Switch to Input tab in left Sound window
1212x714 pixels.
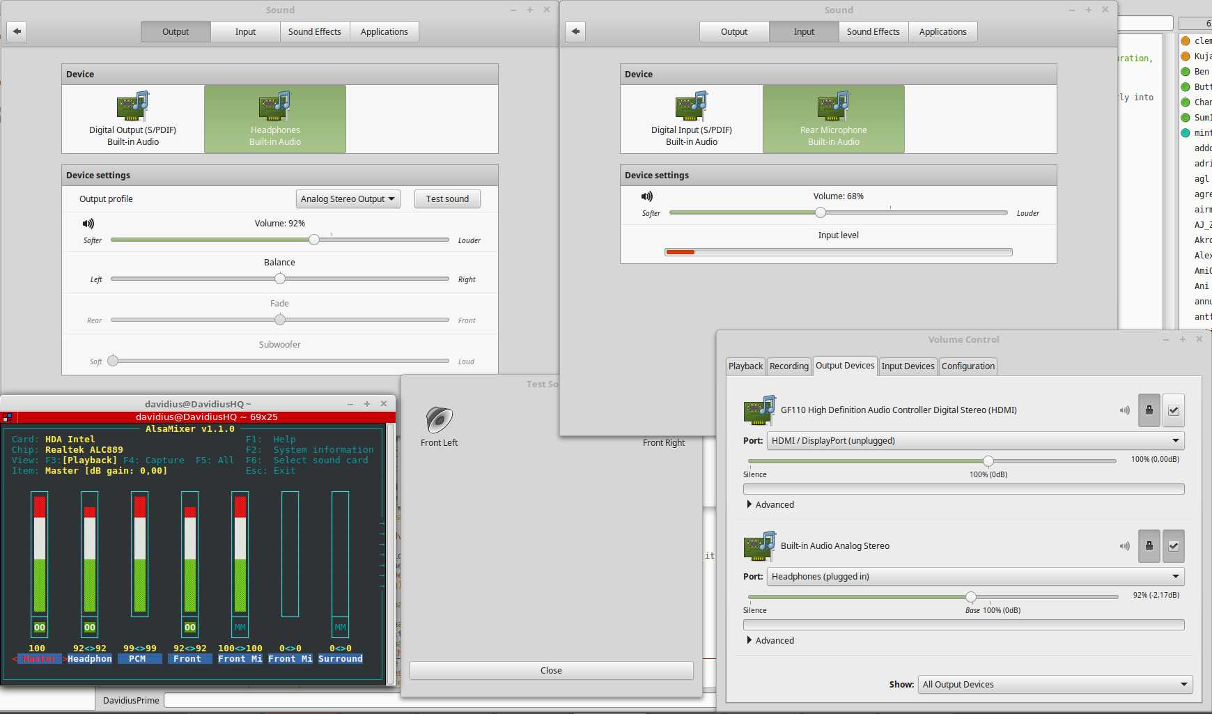click(245, 32)
